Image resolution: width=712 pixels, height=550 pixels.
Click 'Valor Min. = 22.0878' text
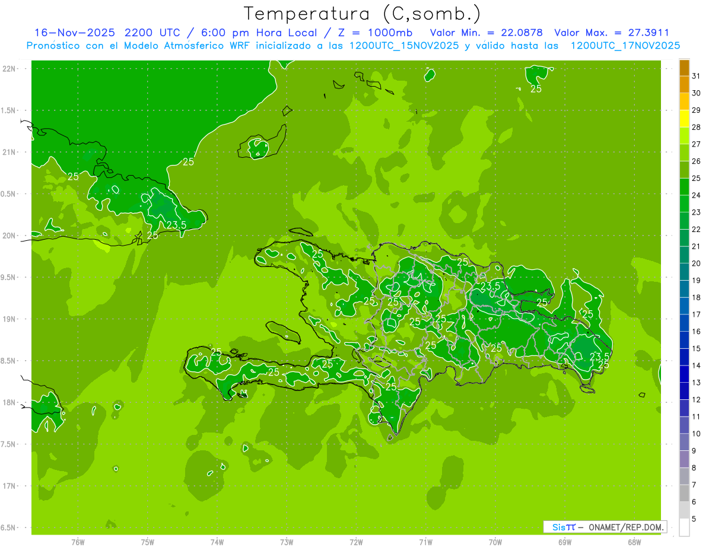coord(486,33)
